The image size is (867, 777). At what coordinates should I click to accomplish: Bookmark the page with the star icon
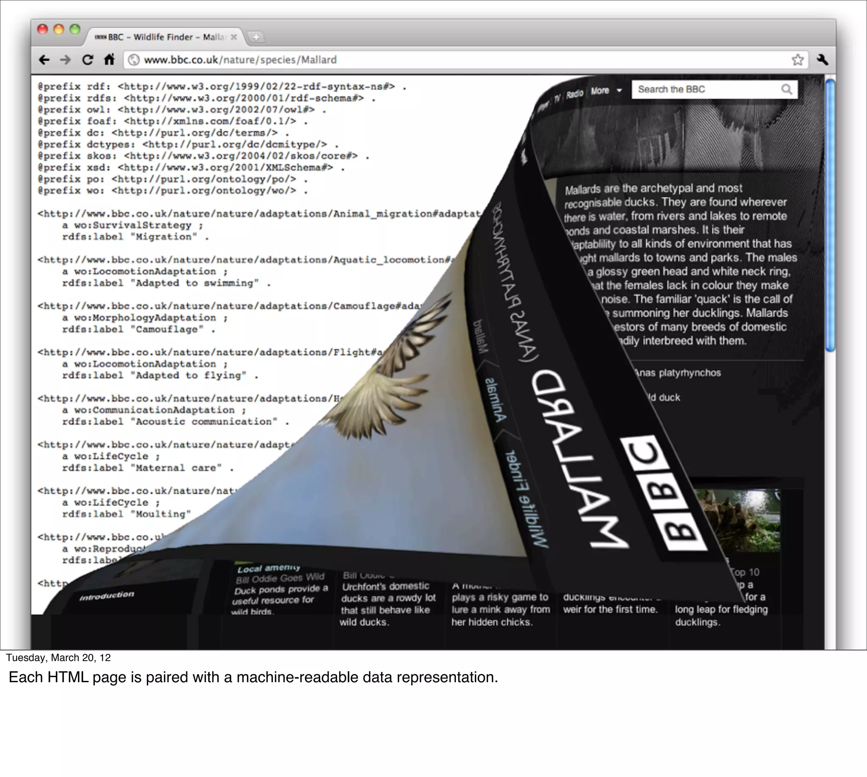pos(798,60)
